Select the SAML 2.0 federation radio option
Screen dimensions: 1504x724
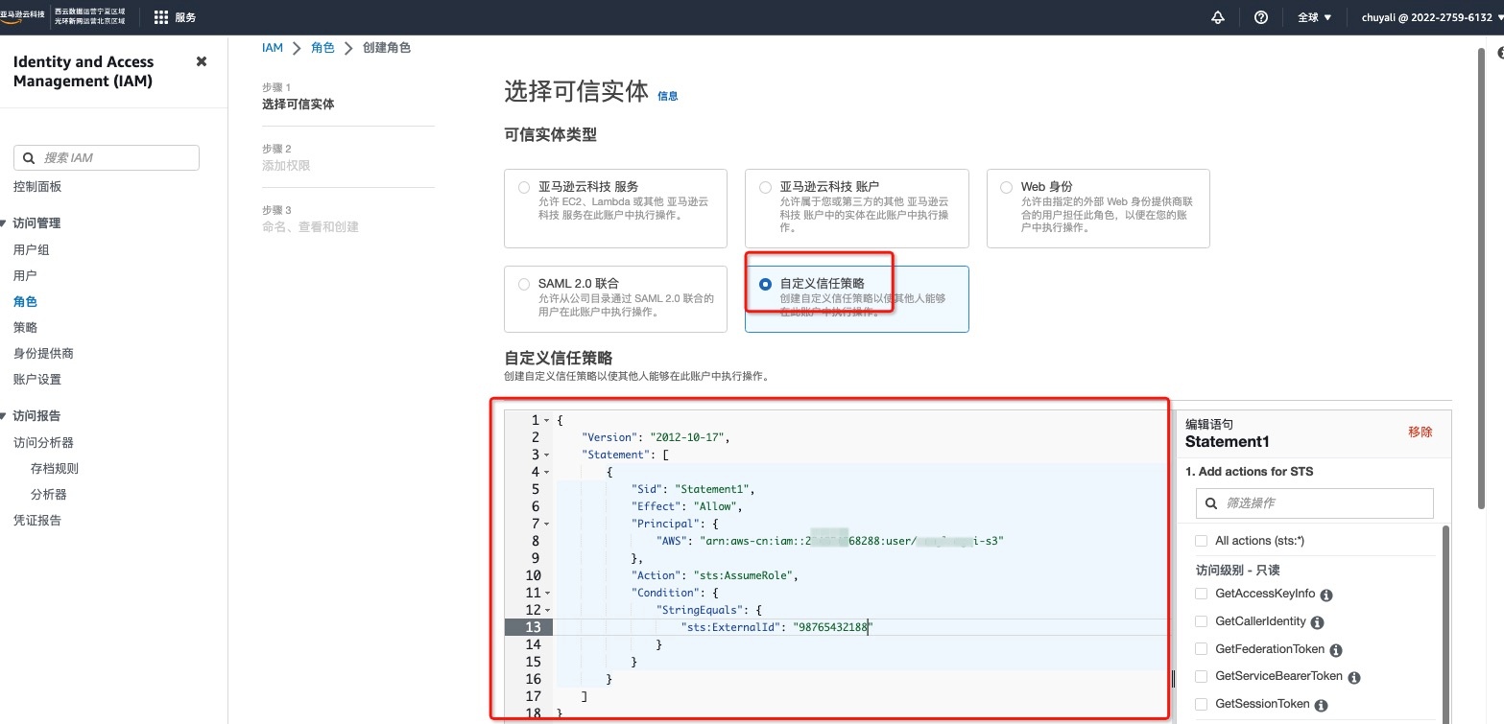pos(523,284)
